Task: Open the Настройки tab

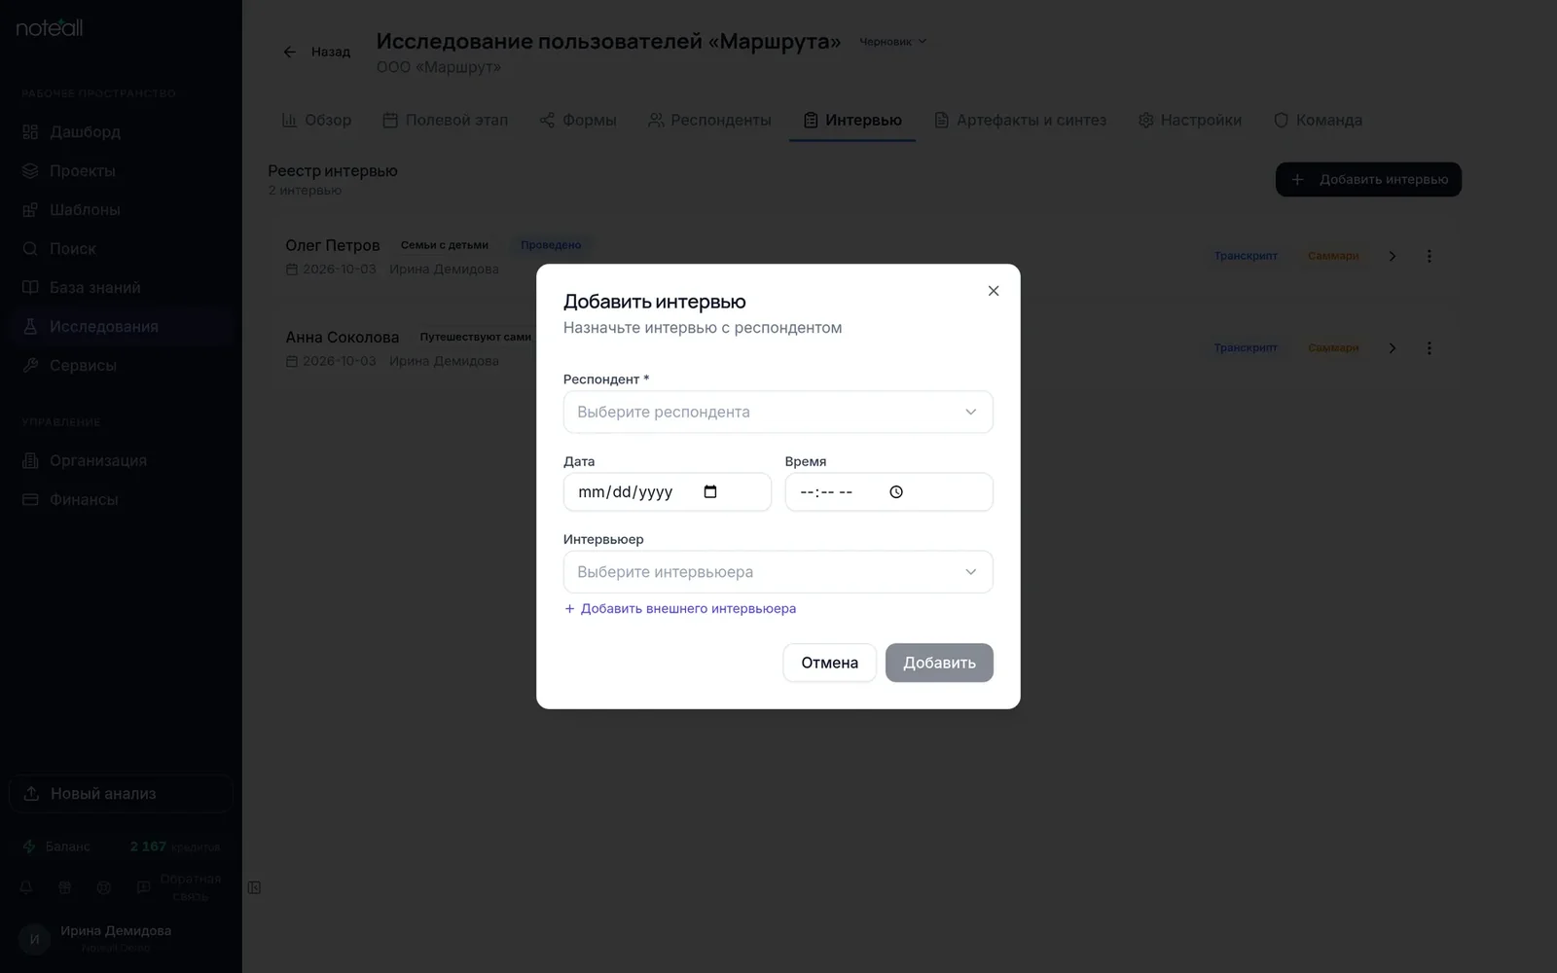Action: (x=1190, y=121)
